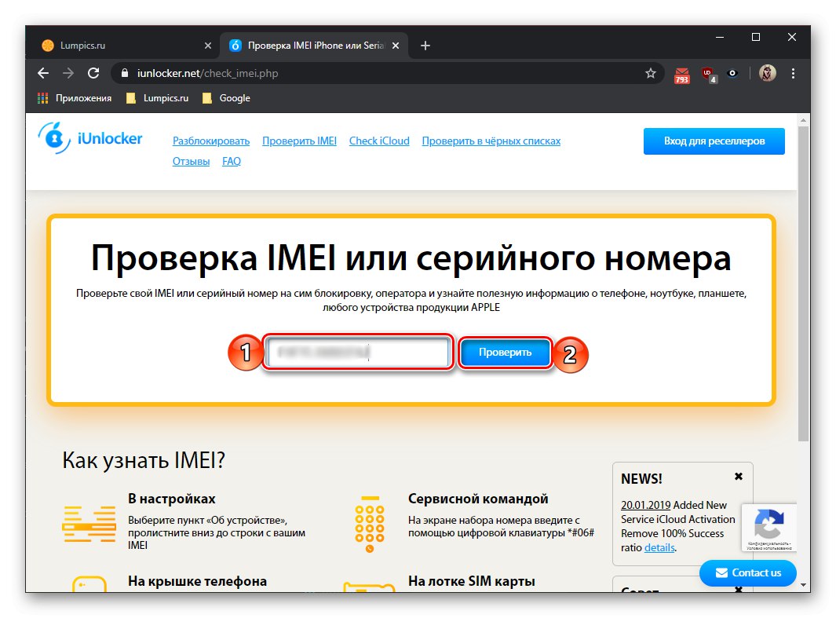Open the uBlock extension icon
The height and width of the screenshot is (618, 836).
[x=709, y=75]
